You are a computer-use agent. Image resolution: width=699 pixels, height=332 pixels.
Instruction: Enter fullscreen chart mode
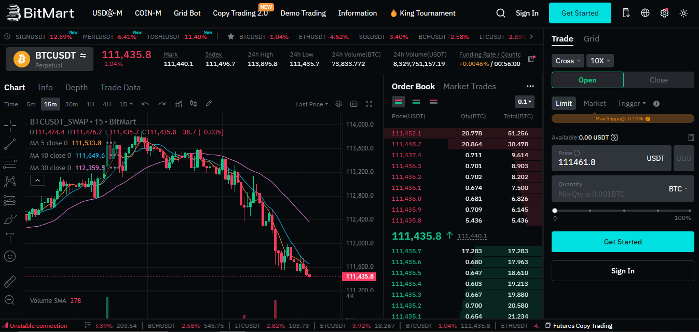(369, 104)
